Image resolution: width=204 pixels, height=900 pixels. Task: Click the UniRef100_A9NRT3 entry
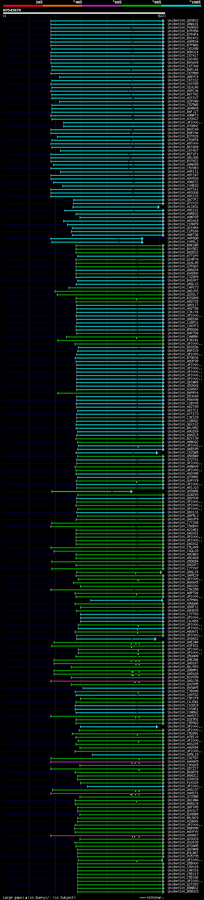183,115
